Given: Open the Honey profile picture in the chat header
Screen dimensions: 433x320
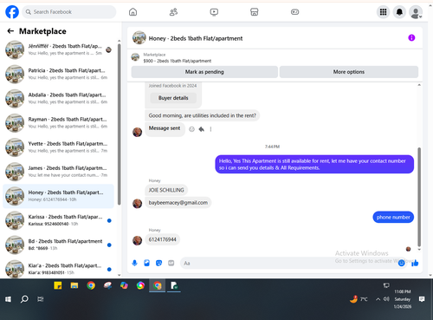Looking at the screenshot, I should tap(139, 38).
